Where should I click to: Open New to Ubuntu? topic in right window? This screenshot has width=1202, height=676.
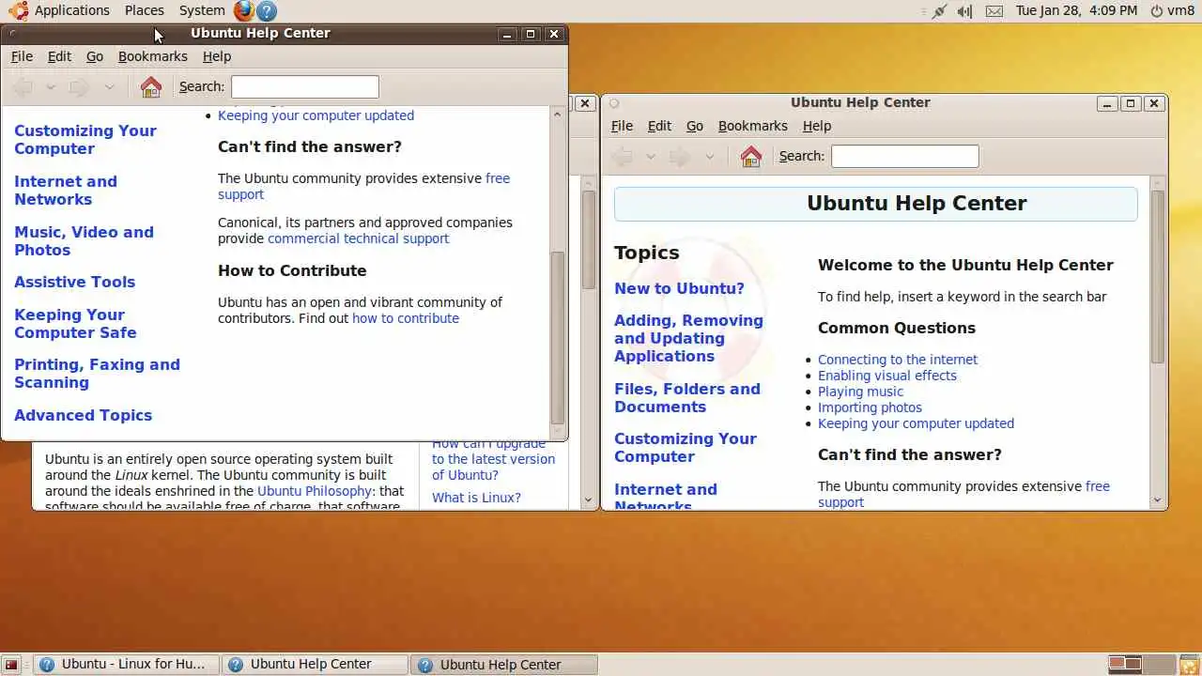click(x=679, y=288)
